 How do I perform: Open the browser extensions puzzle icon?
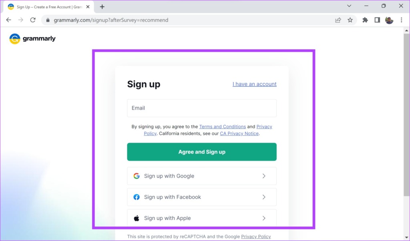coord(365,20)
